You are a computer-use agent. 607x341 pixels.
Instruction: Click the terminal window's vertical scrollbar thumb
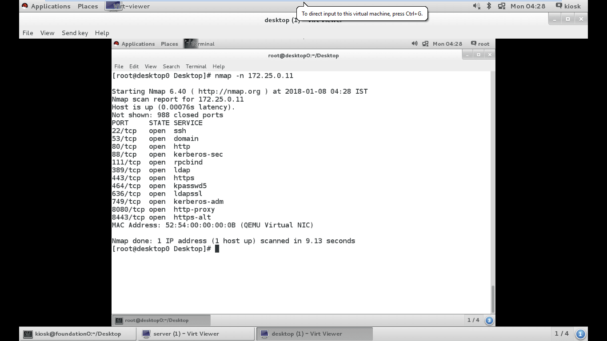pyautogui.click(x=492, y=299)
